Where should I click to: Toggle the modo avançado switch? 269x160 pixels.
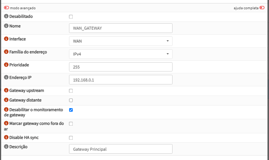point(7,8)
